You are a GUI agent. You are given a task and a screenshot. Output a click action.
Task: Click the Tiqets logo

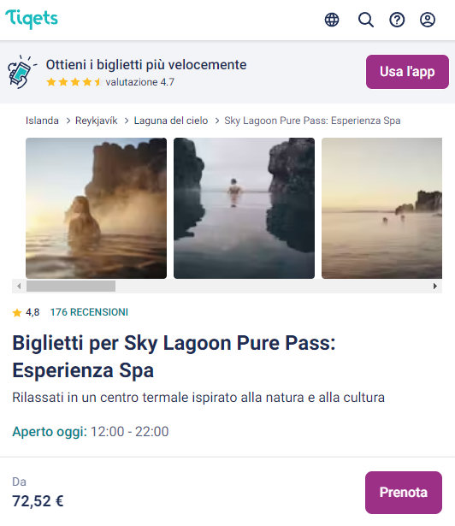(x=32, y=19)
